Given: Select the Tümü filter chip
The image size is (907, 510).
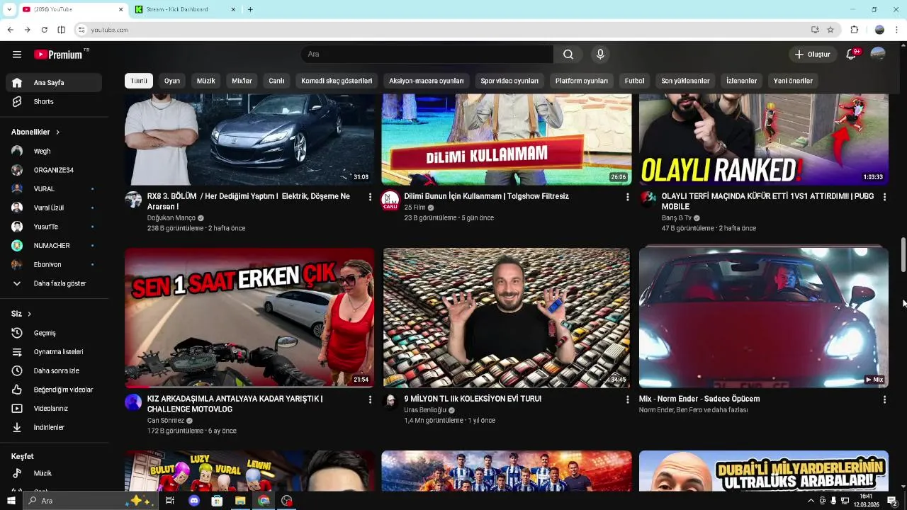Looking at the screenshot, I should coord(139,81).
